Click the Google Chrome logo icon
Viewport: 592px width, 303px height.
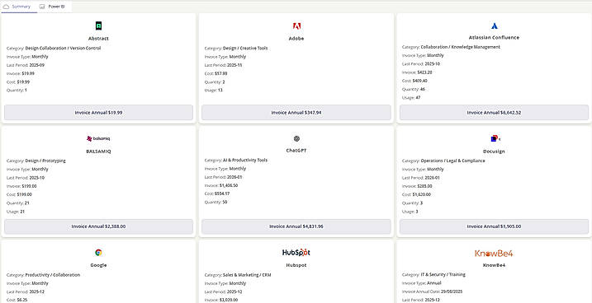click(x=98, y=253)
